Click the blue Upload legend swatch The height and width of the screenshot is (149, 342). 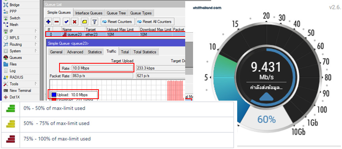coord(54,95)
